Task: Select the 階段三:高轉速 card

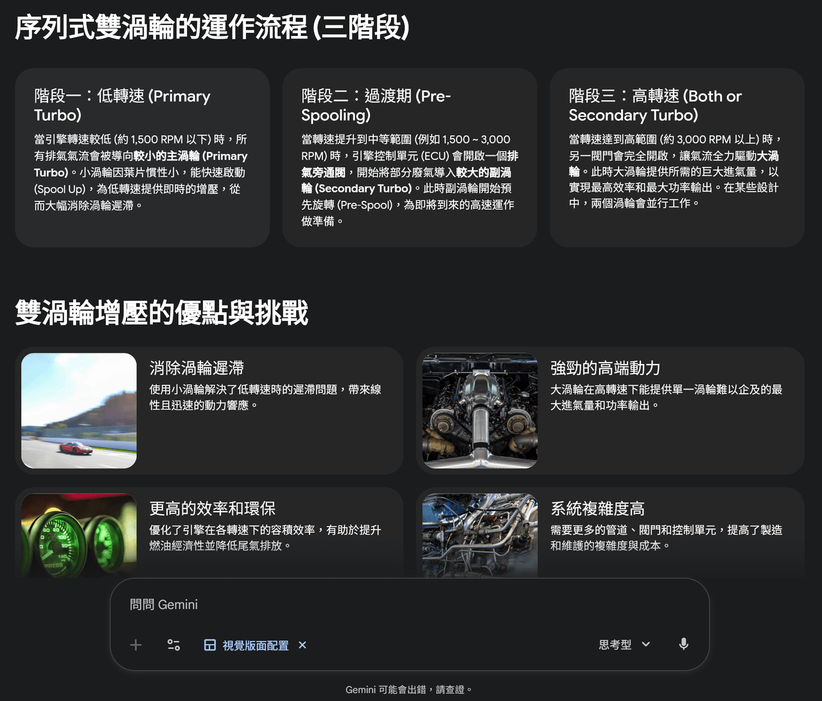Action: [677, 157]
